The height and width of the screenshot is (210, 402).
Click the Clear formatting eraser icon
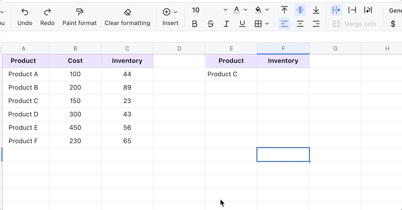click(127, 12)
